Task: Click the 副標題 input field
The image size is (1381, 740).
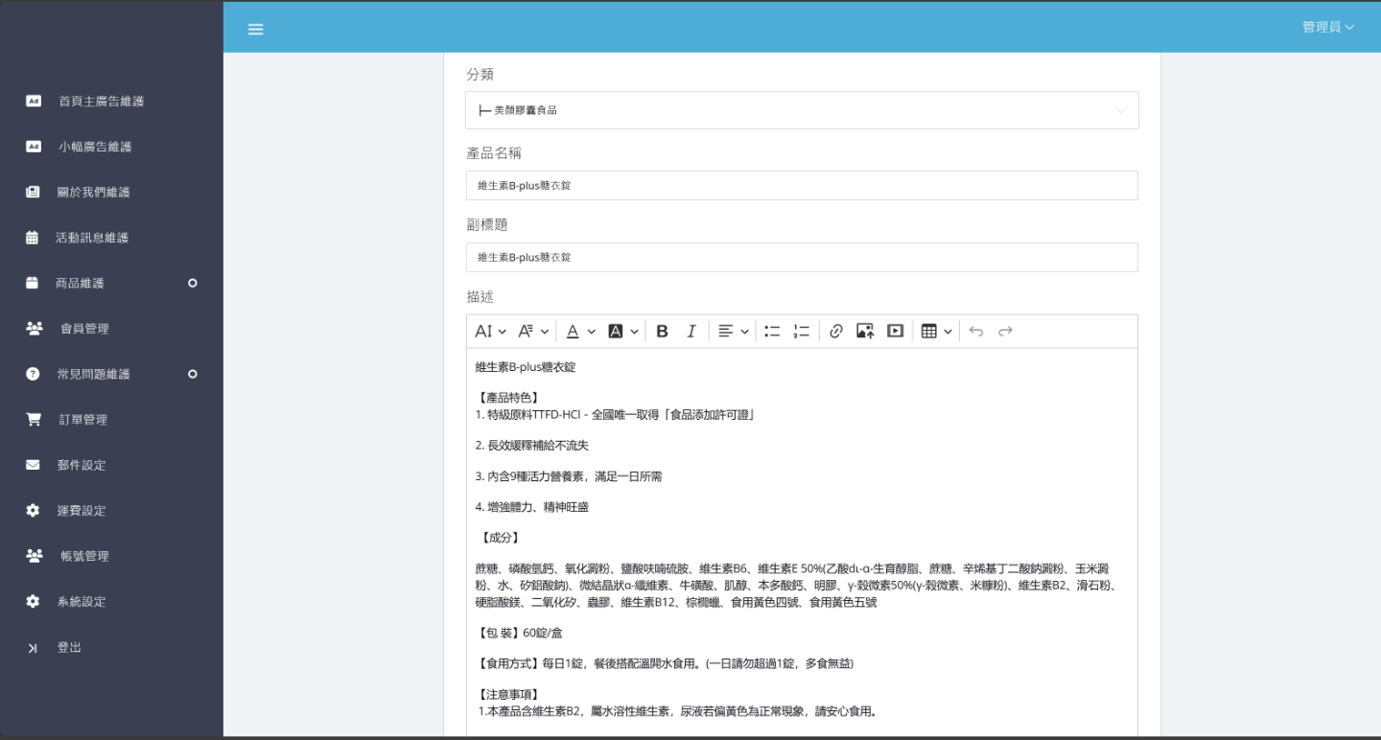Action: (802, 258)
